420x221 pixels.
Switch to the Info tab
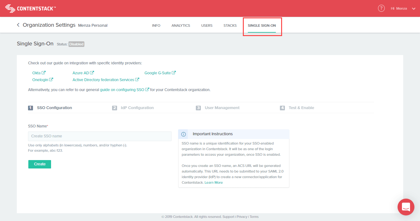(156, 25)
